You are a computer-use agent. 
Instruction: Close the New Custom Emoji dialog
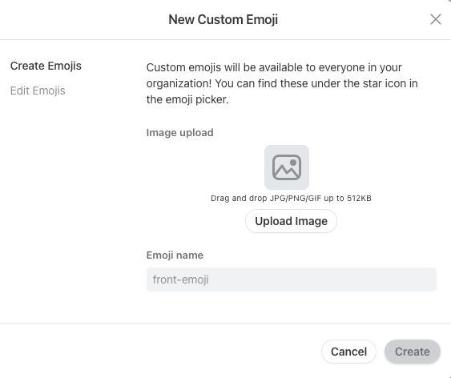[x=436, y=19]
